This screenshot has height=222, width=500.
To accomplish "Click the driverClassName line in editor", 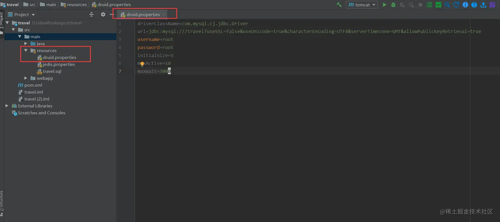I will pyautogui.click(x=193, y=23).
